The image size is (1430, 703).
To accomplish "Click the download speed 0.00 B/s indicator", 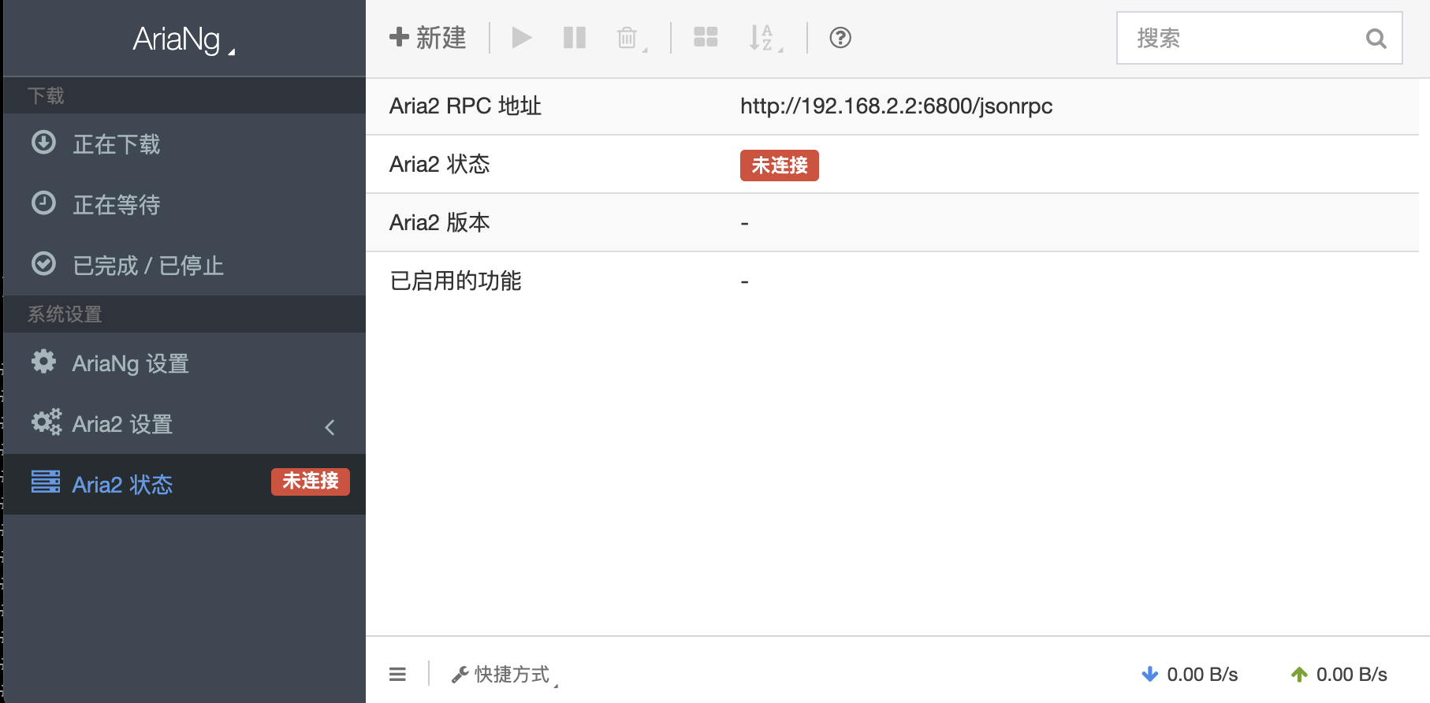I will pyautogui.click(x=1190, y=675).
